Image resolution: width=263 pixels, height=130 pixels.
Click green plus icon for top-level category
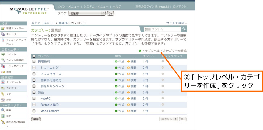click(140, 51)
